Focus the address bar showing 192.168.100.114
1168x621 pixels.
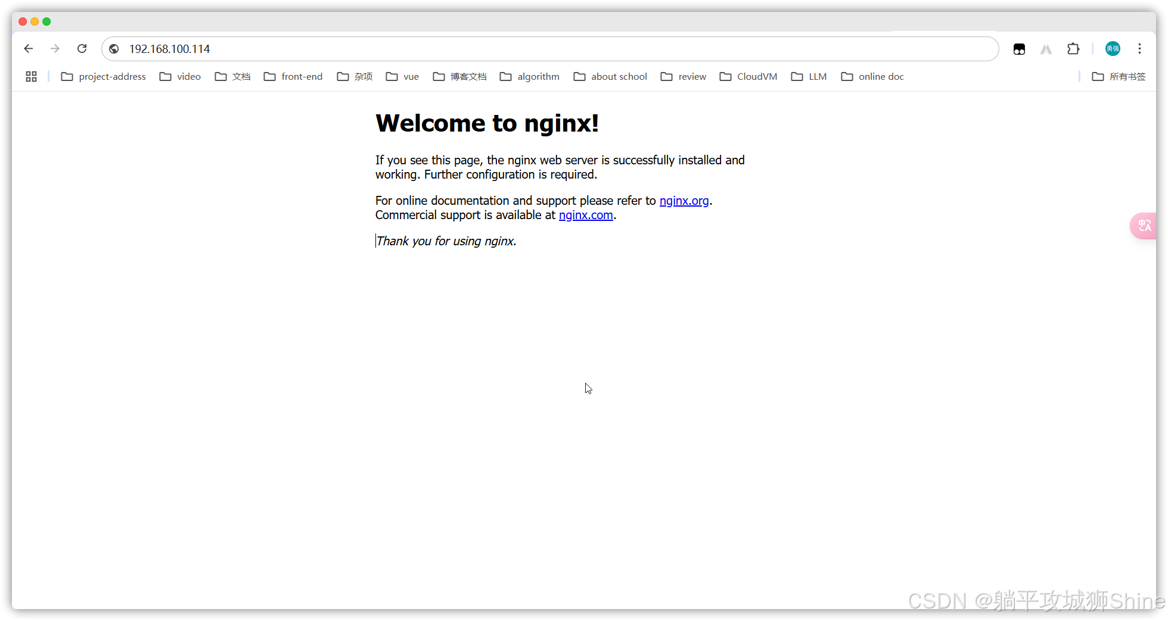(x=550, y=49)
